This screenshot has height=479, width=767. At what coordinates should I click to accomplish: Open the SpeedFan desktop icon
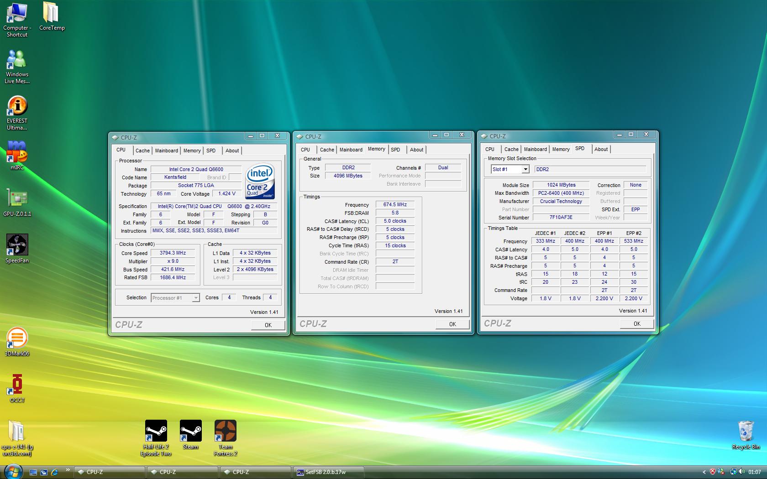[x=17, y=249]
